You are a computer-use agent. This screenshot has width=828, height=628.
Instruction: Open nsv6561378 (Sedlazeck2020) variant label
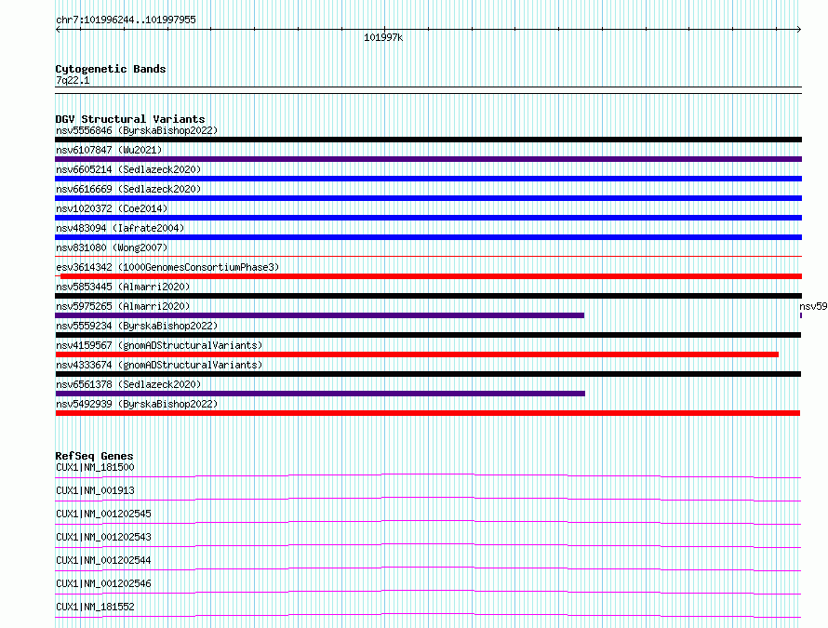click(128, 384)
